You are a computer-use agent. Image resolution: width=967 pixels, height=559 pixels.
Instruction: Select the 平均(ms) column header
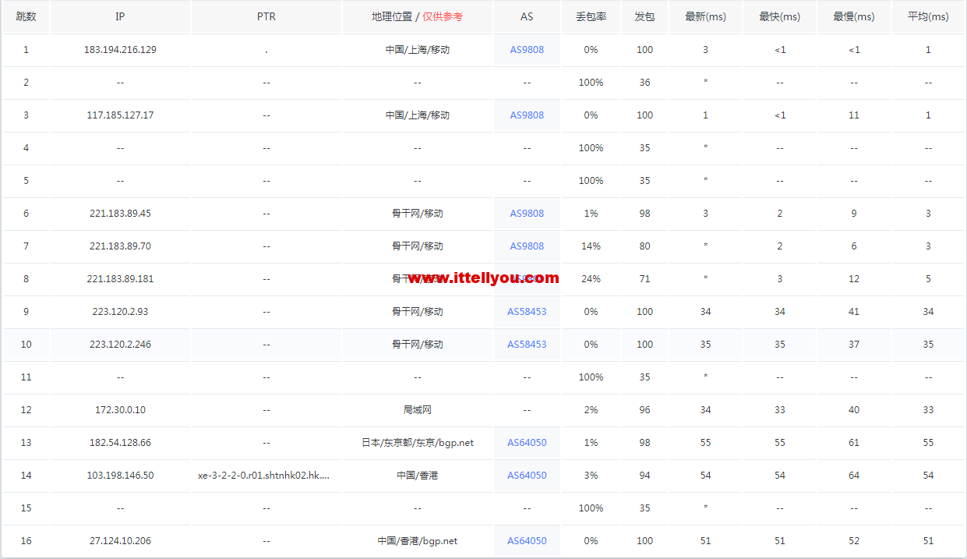point(928,16)
